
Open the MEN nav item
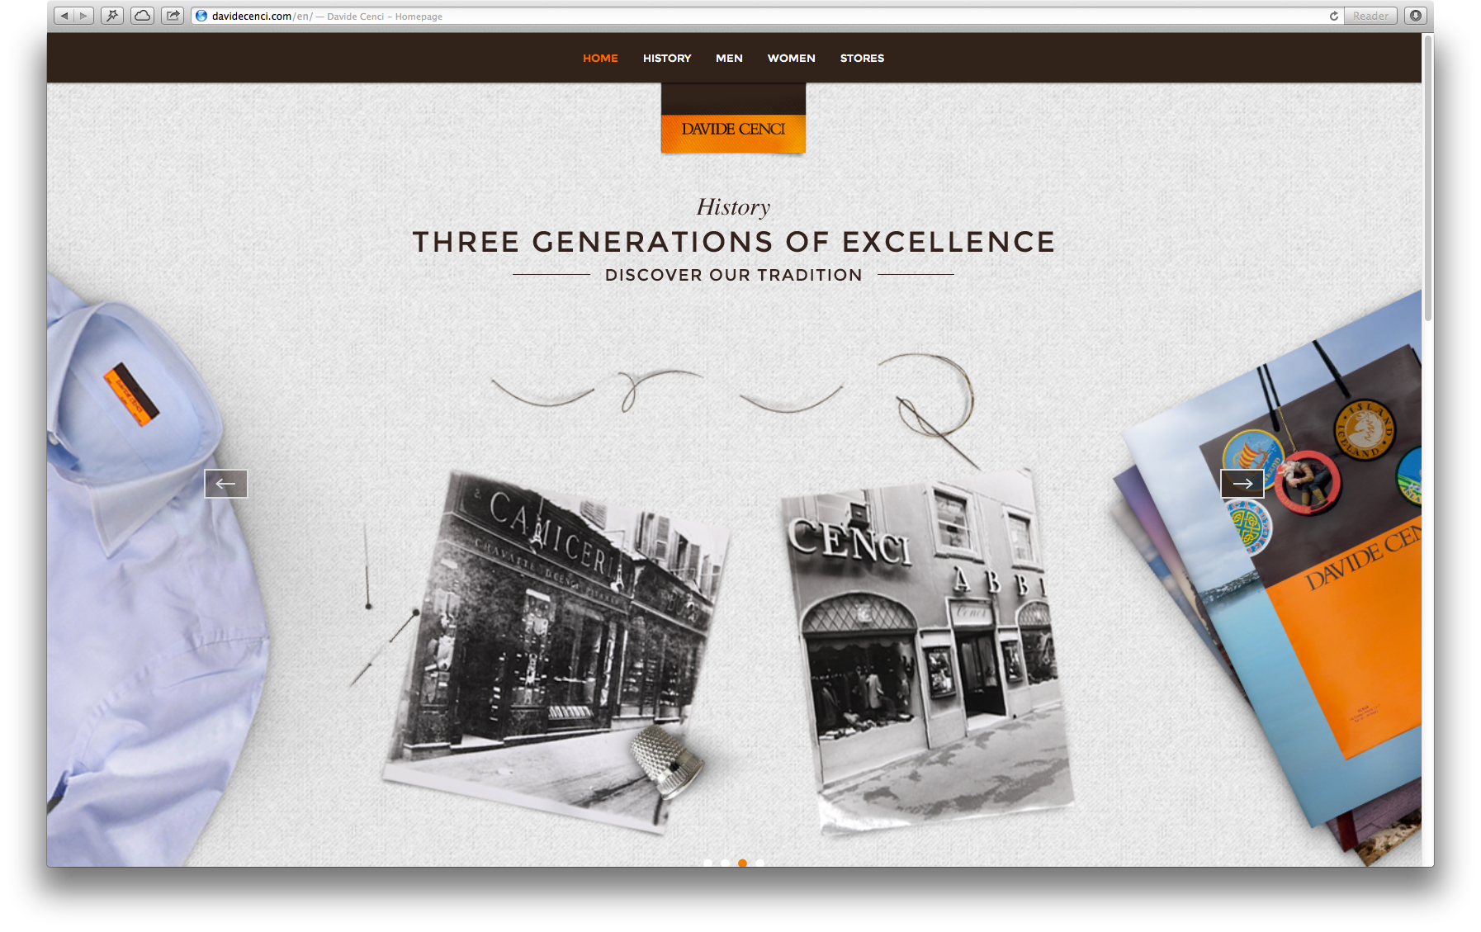[x=729, y=58]
